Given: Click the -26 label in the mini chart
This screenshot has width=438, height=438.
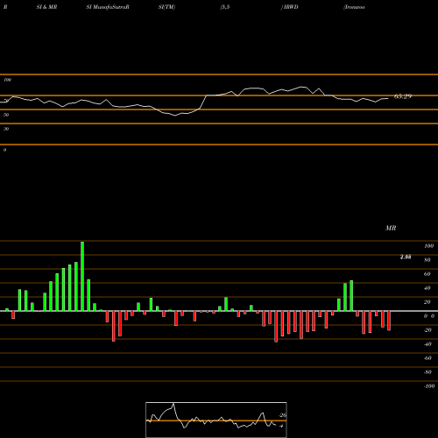Looking at the screenshot, I should (283, 415).
